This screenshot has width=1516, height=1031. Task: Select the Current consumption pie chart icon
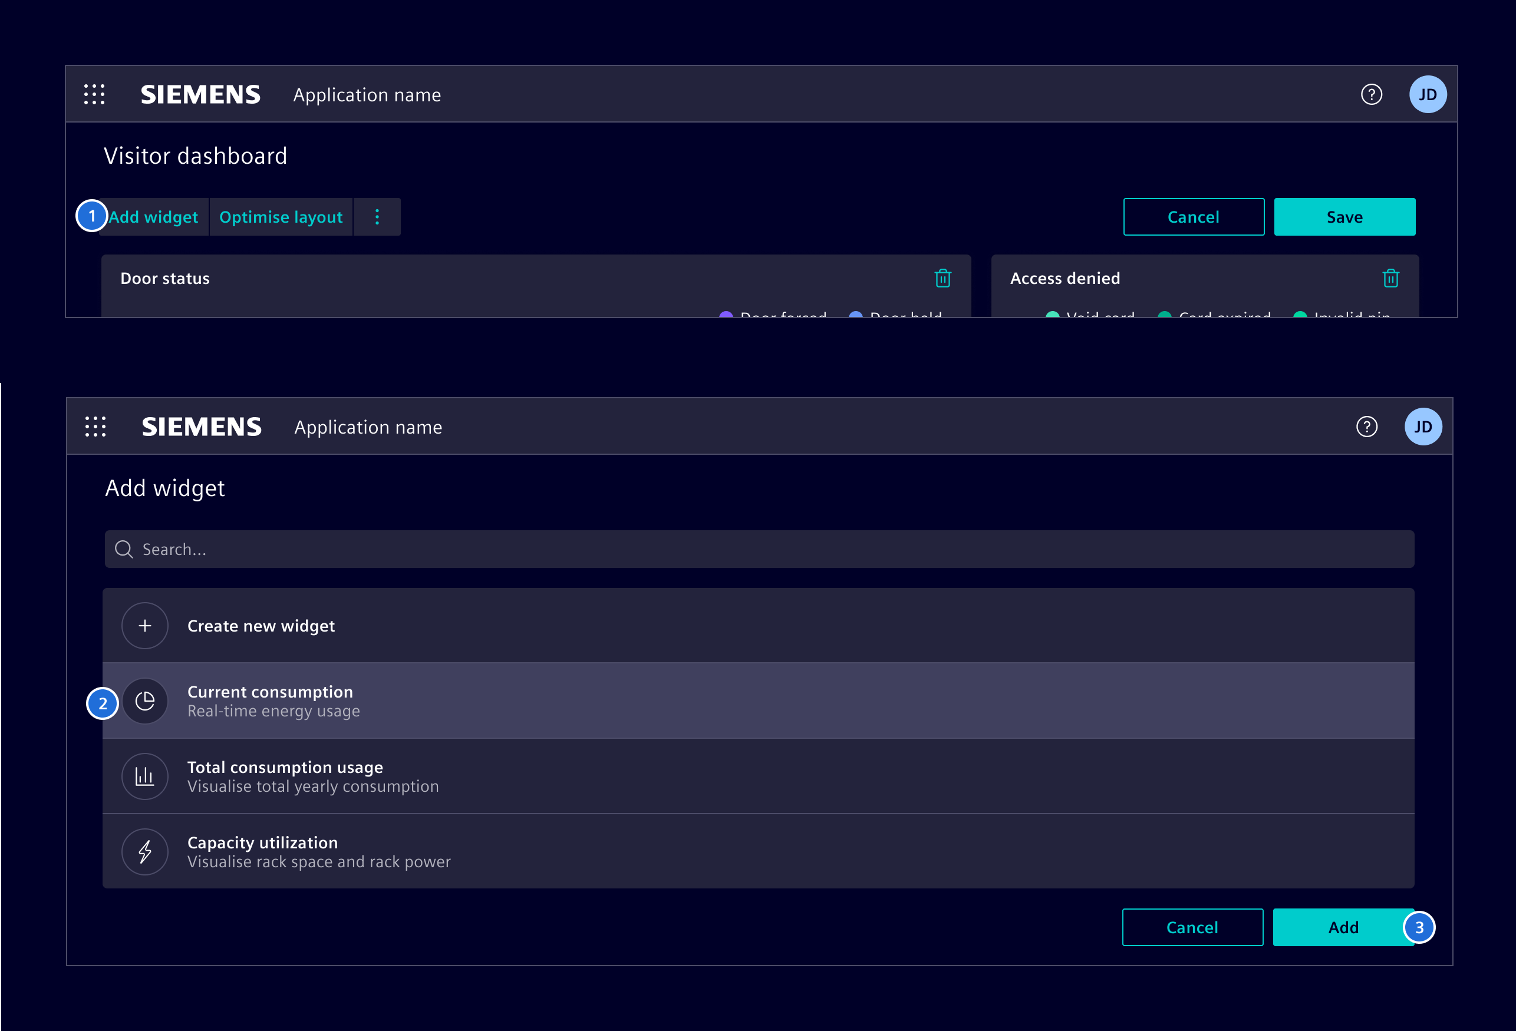(145, 701)
